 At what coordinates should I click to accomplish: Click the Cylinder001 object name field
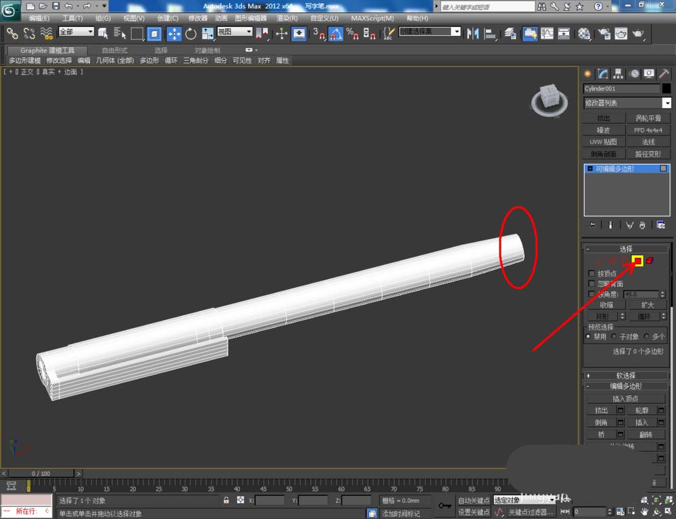(622, 88)
